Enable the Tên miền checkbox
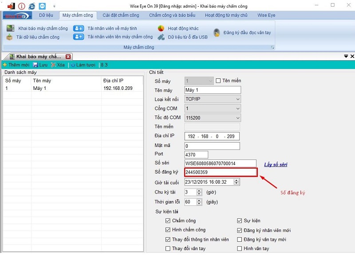Image resolution: width=355 pixels, height=255 pixels. (x=218, y=81)
